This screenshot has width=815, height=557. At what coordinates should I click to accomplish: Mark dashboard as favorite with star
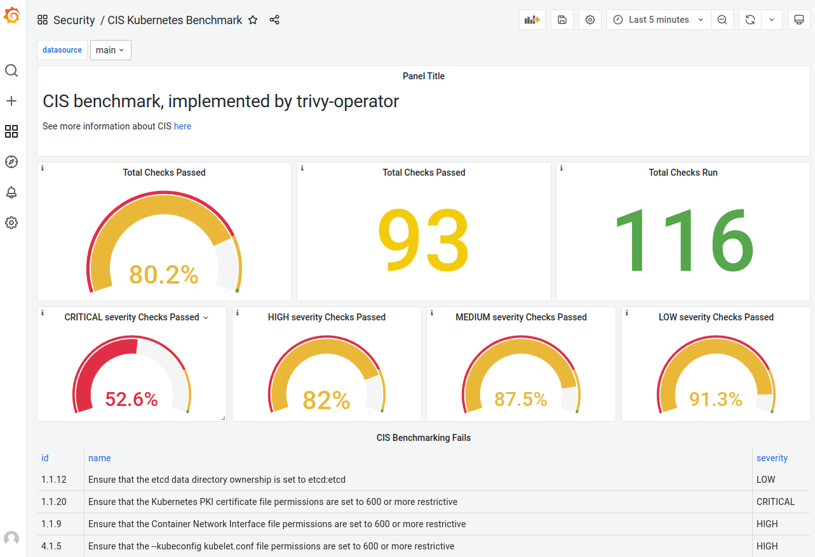pos(253,20)
